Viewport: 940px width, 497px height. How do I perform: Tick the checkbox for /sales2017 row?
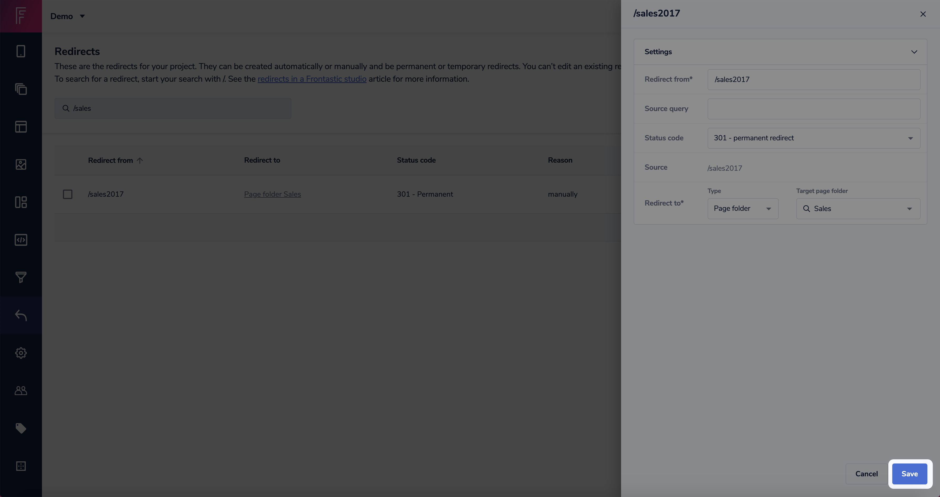coord(67,194)
